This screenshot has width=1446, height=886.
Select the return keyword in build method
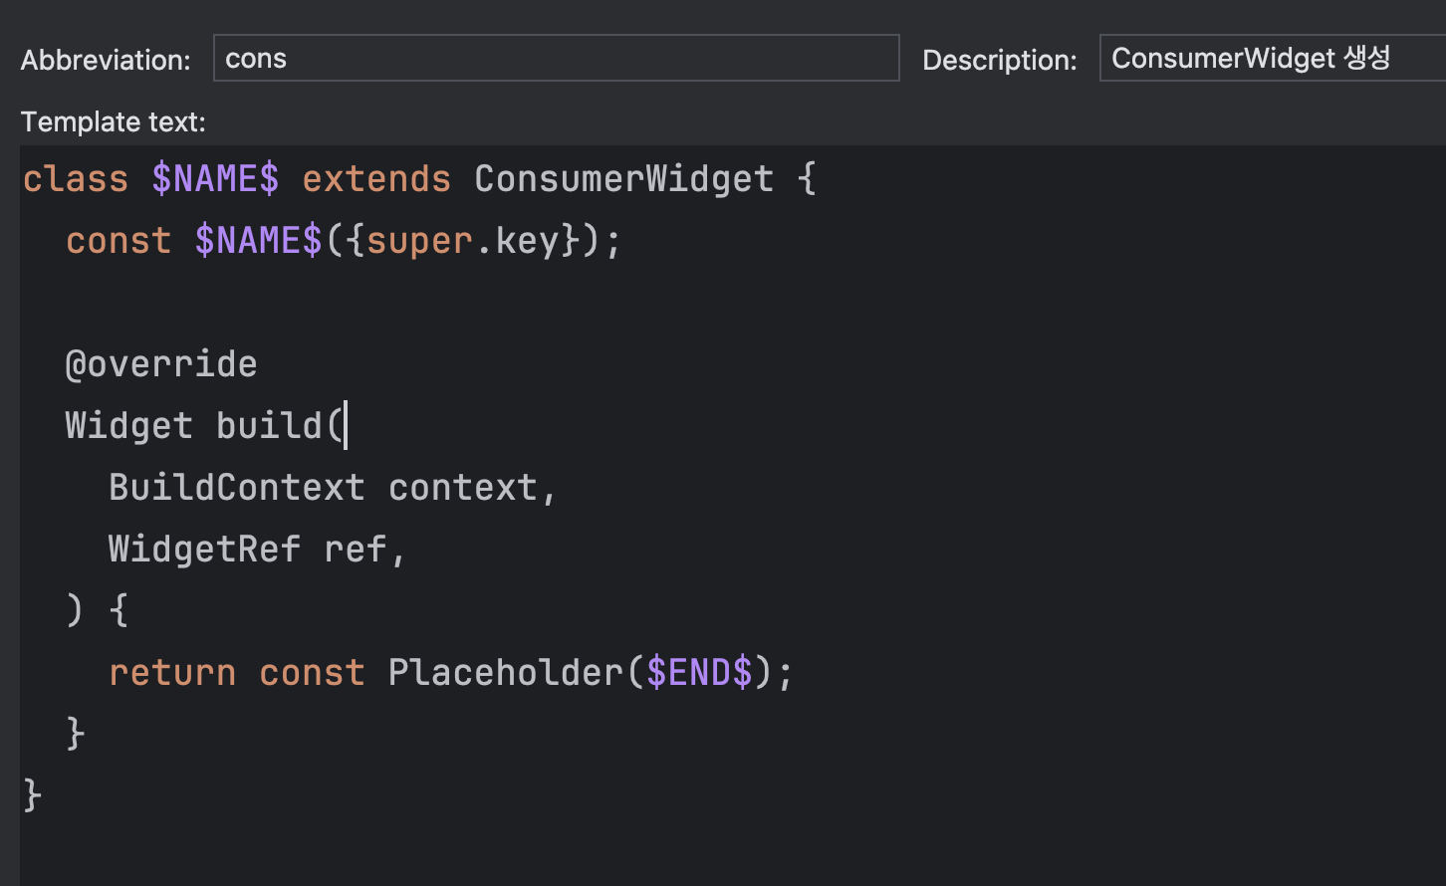171,672
